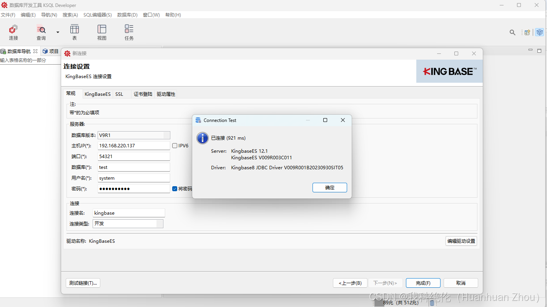Click the 数据库 field with test
The width and height of the screenshot is (547, 307).
tap(134, 167)
